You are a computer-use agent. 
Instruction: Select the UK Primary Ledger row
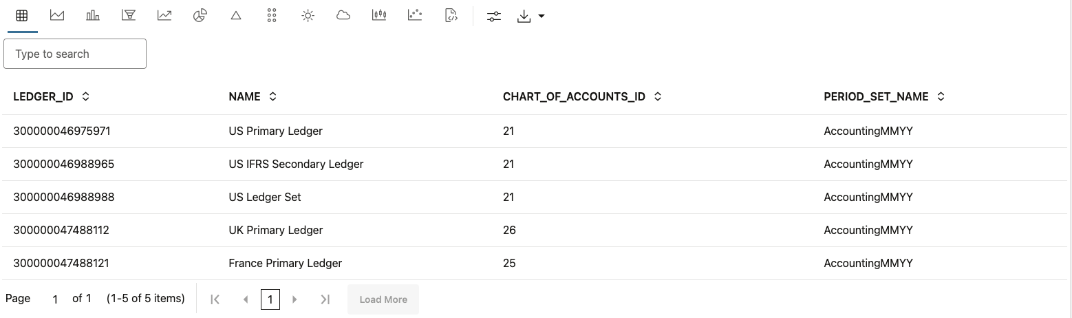click(x=275, y=230)
